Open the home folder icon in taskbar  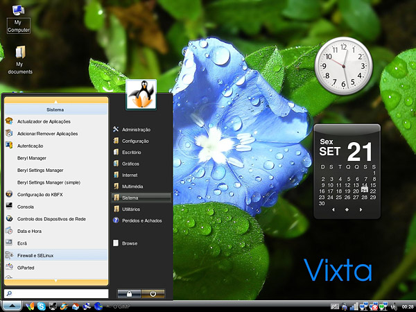76,306
